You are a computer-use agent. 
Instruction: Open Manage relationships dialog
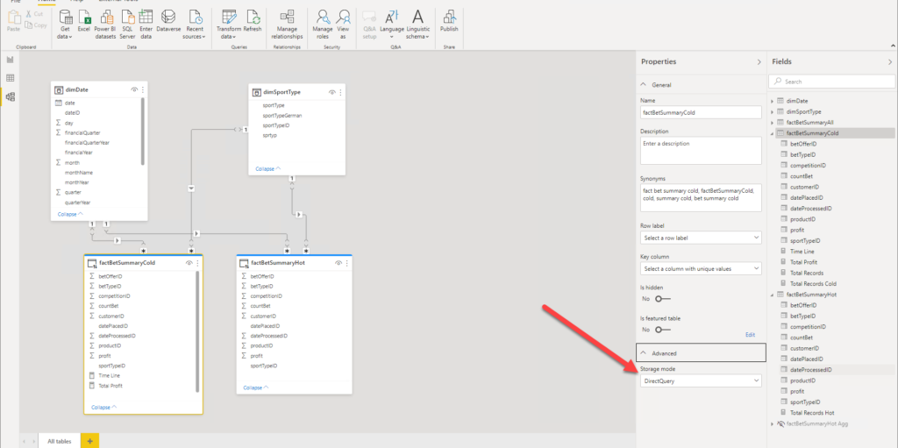tap(287, 24)
